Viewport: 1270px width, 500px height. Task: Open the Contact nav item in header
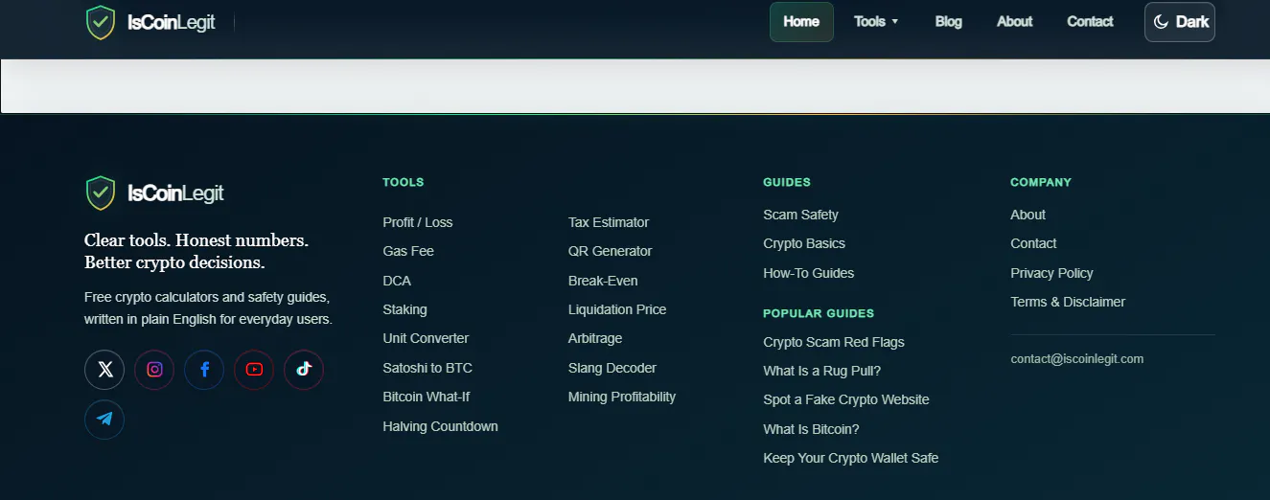[1090, 22]
